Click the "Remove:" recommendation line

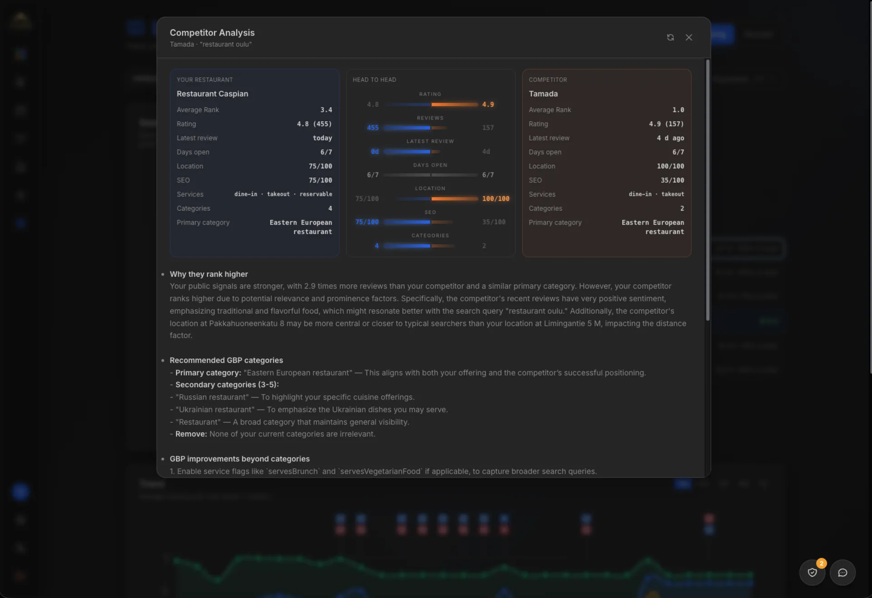[x=272, y=434]
